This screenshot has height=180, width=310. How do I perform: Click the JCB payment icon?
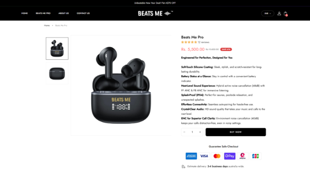pyautogui.click(x=255, y=156)
